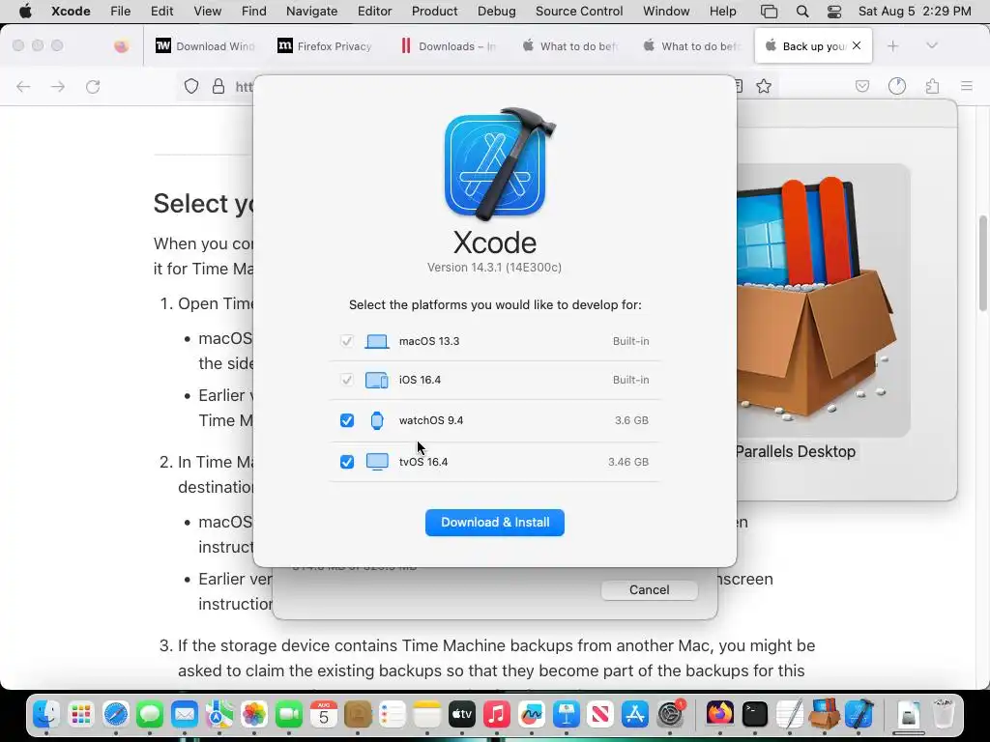Open App Store from the Dock
Viewport: 990px width, 742px height.
pos(634,714)
